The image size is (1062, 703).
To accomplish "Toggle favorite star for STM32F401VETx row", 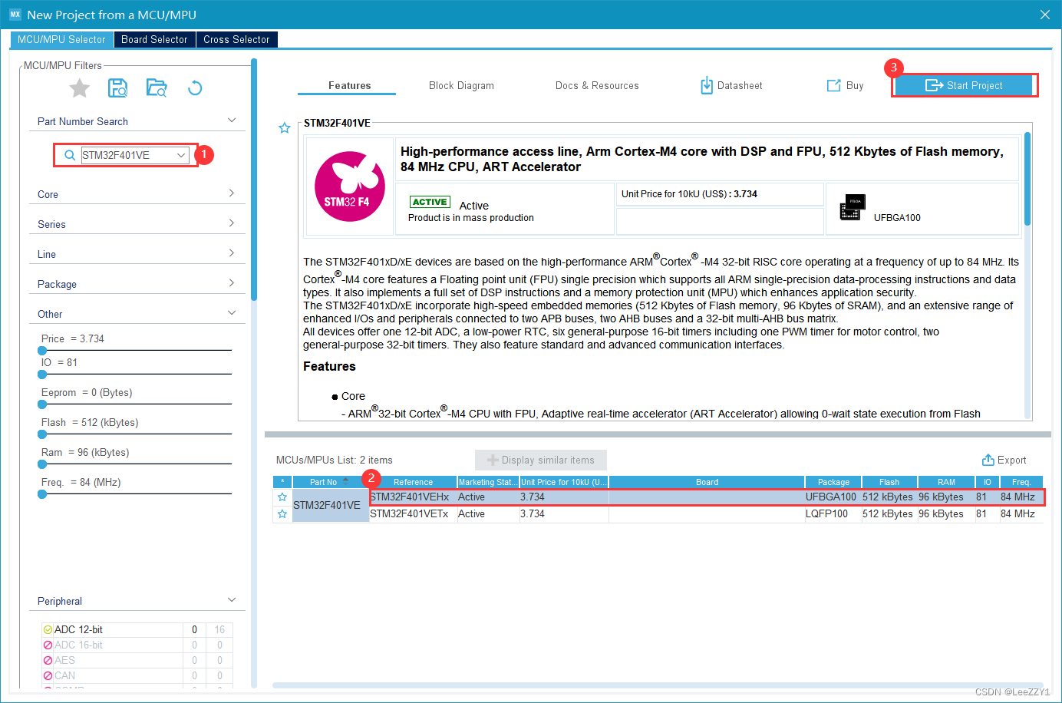I will pyautogui.click(x=282, y=514).
